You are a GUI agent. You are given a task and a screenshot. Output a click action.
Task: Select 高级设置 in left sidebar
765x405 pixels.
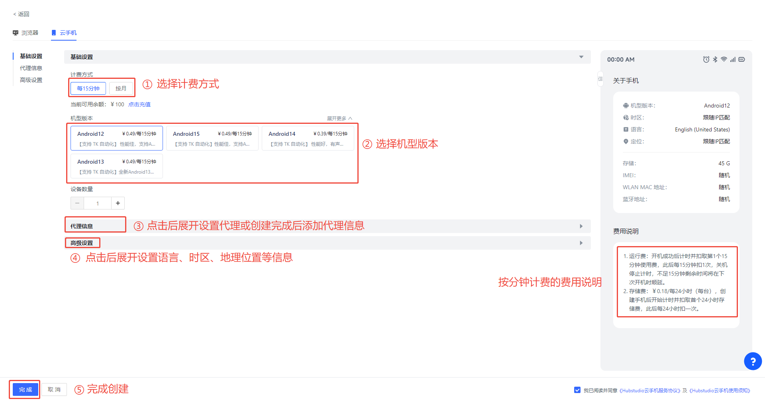(31, 80)
